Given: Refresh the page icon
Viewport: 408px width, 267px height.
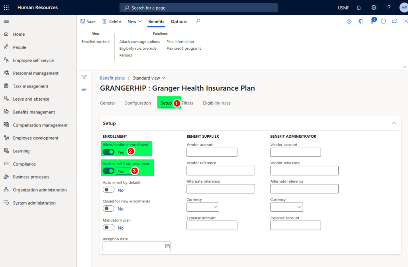Looking at the screenshot, I should (383, 21).
